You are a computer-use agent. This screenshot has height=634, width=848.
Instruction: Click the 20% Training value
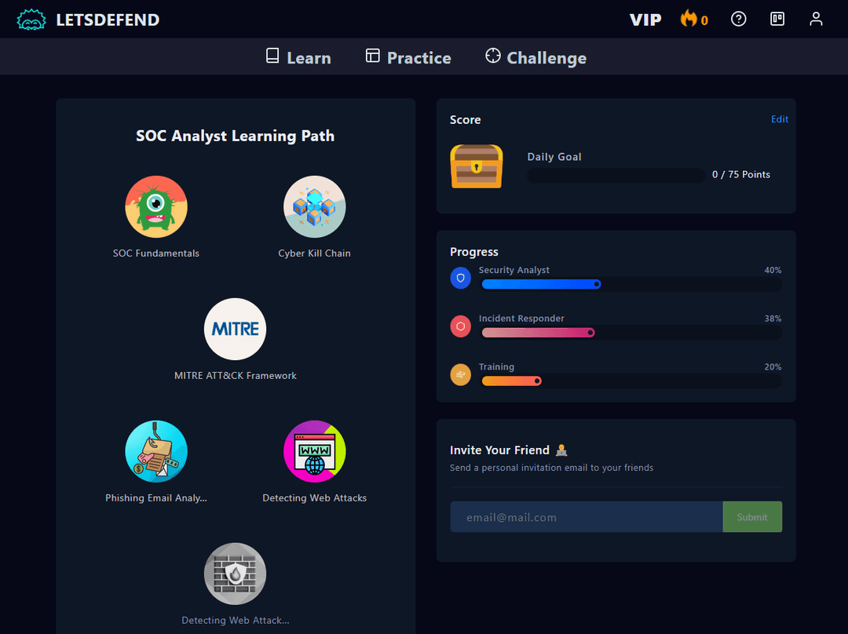[773, 366]
